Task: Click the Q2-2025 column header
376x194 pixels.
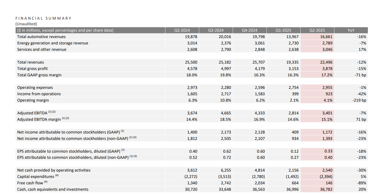Action: point(317,30)
